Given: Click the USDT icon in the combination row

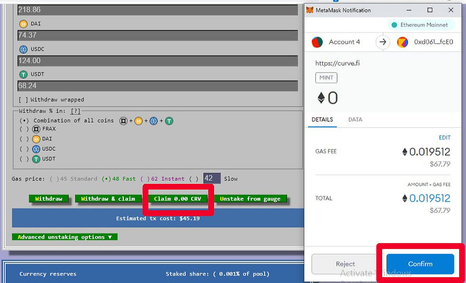Looking at the screenshot, I should 169,121.
